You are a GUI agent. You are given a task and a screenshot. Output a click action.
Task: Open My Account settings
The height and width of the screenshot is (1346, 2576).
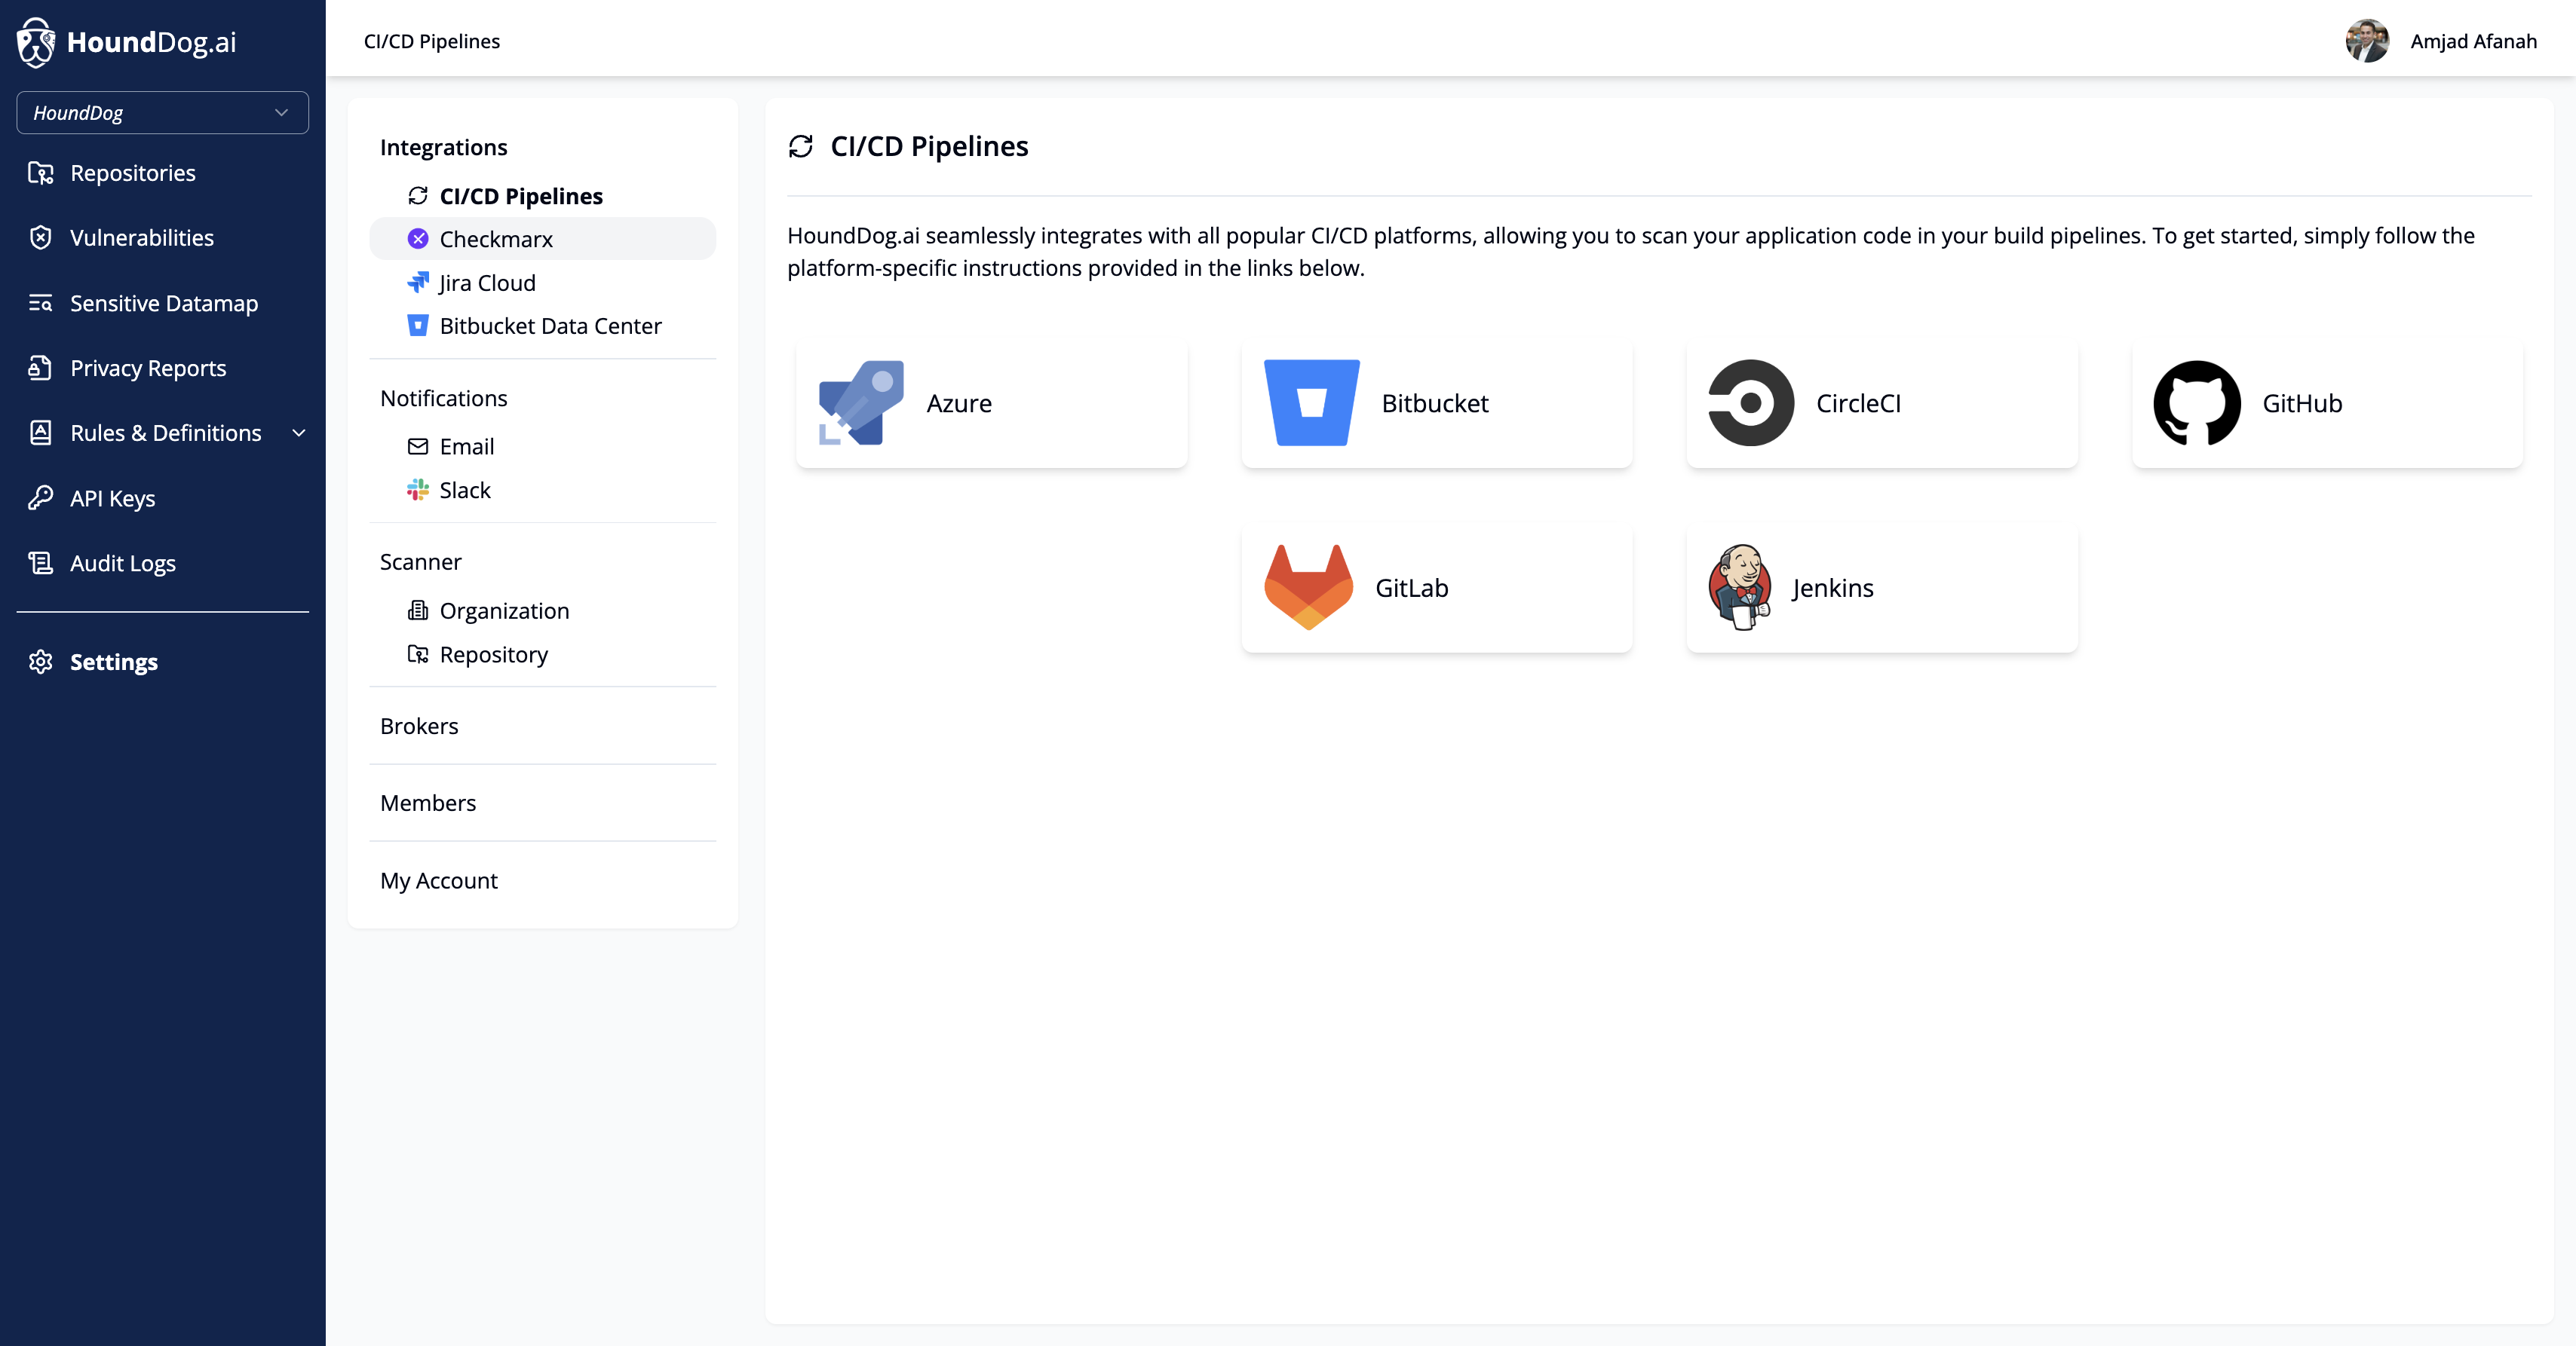point(438,880)
